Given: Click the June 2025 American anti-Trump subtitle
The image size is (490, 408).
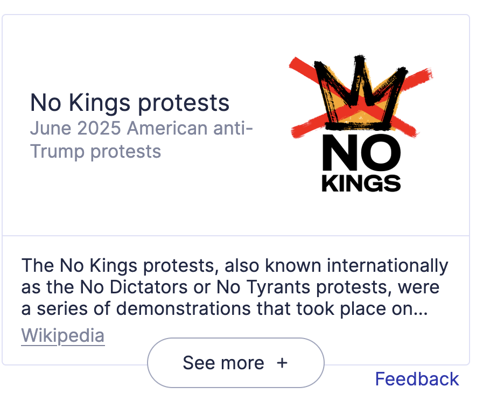Looking at the screenshot, I should coord(141,139).
